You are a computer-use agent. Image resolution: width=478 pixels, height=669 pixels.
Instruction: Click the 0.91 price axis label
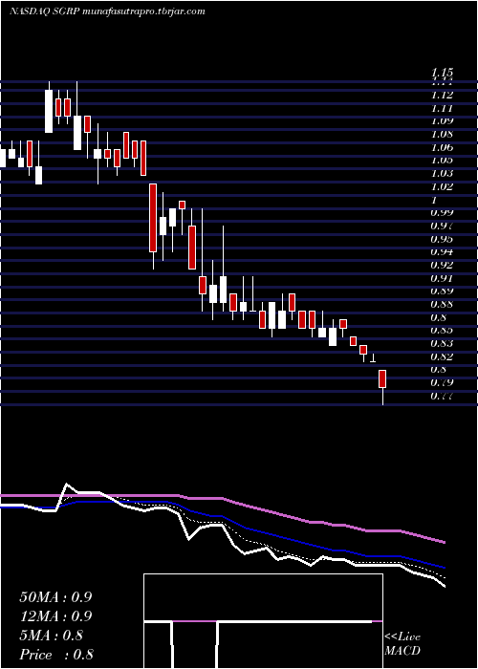point(442,278)
